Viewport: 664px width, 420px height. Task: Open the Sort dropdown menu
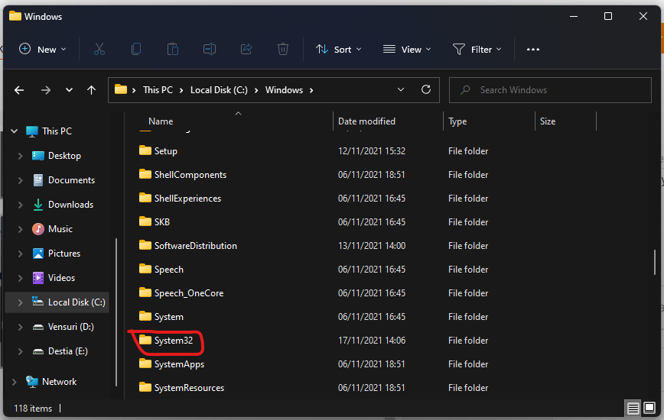(339, 50)
